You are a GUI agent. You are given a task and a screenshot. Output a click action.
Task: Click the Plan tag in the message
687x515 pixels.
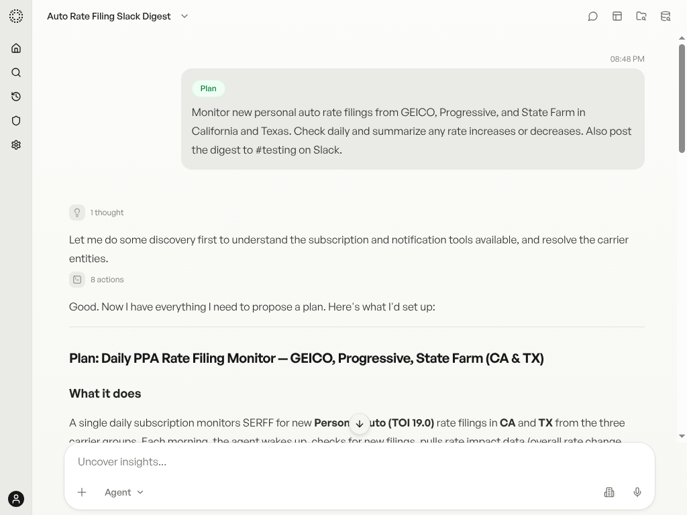(x=208, y=89)
